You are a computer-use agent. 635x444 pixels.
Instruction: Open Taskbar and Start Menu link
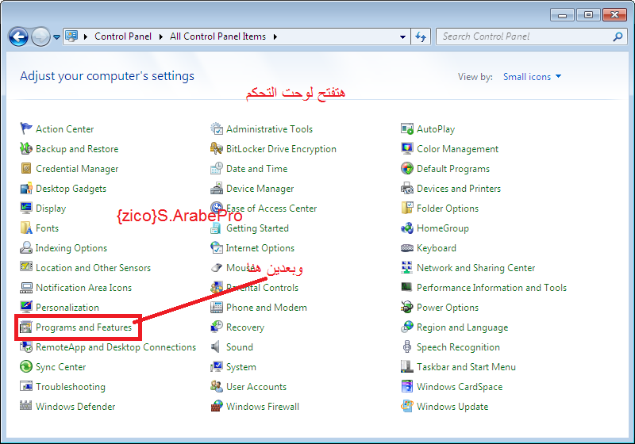466,366
